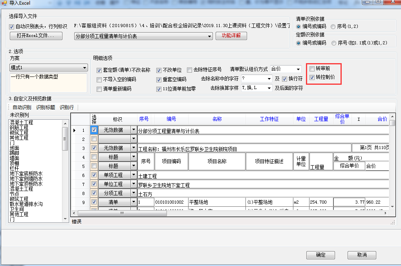Click 识别行 toolbar item
The width and height of the screenshot is (401, 266).
[x=67, y=107]
